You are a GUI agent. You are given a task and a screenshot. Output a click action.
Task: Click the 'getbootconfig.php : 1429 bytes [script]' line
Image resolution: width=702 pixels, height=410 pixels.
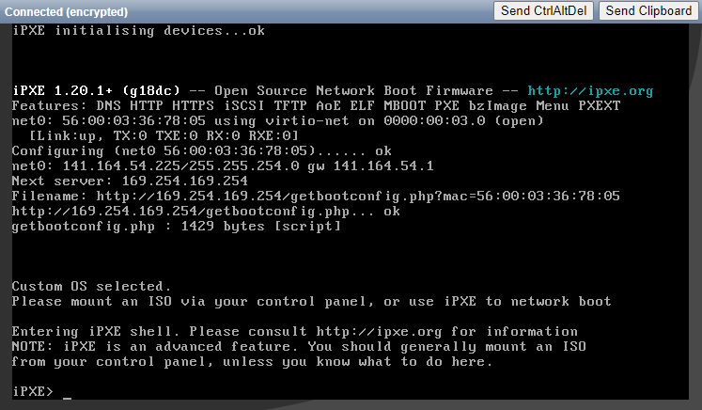coord(177,227)
